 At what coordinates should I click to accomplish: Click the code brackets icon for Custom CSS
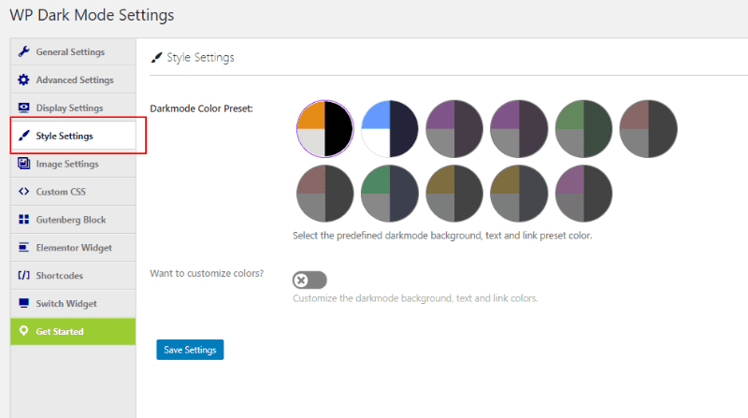point(24,192)
